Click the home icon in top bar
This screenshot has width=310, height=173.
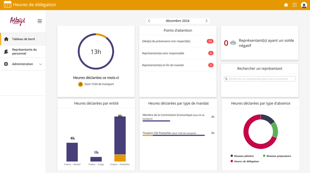(286, 5)
